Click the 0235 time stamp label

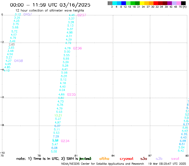(x=71, y=94)
